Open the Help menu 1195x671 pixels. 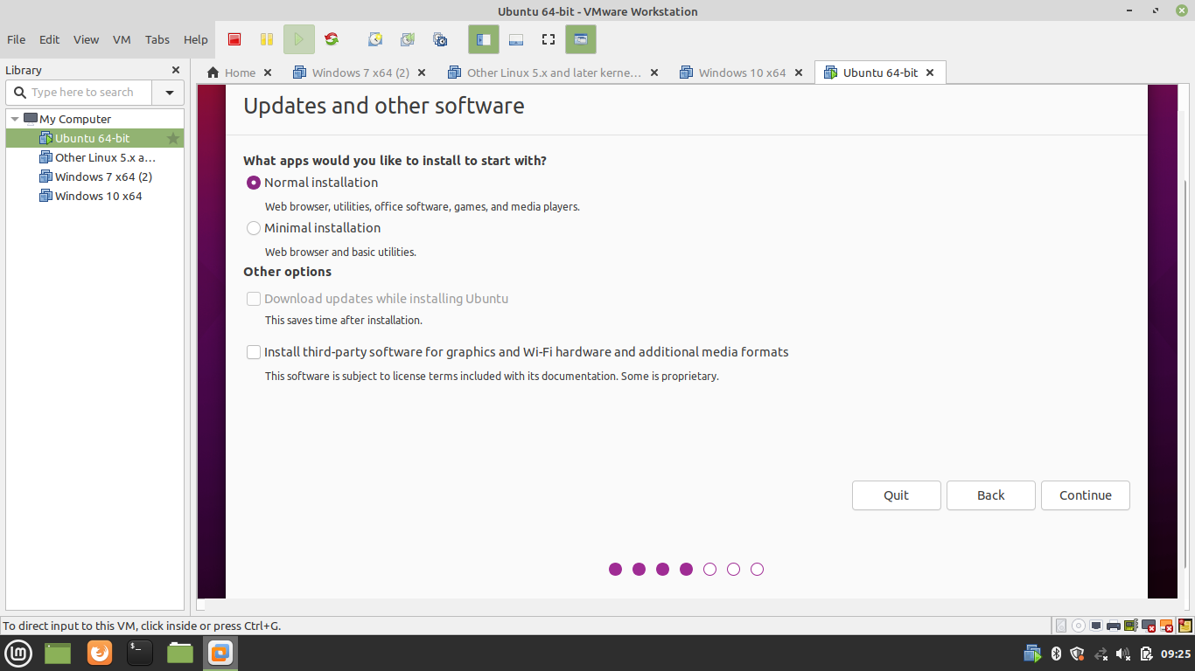click(196, 39)
